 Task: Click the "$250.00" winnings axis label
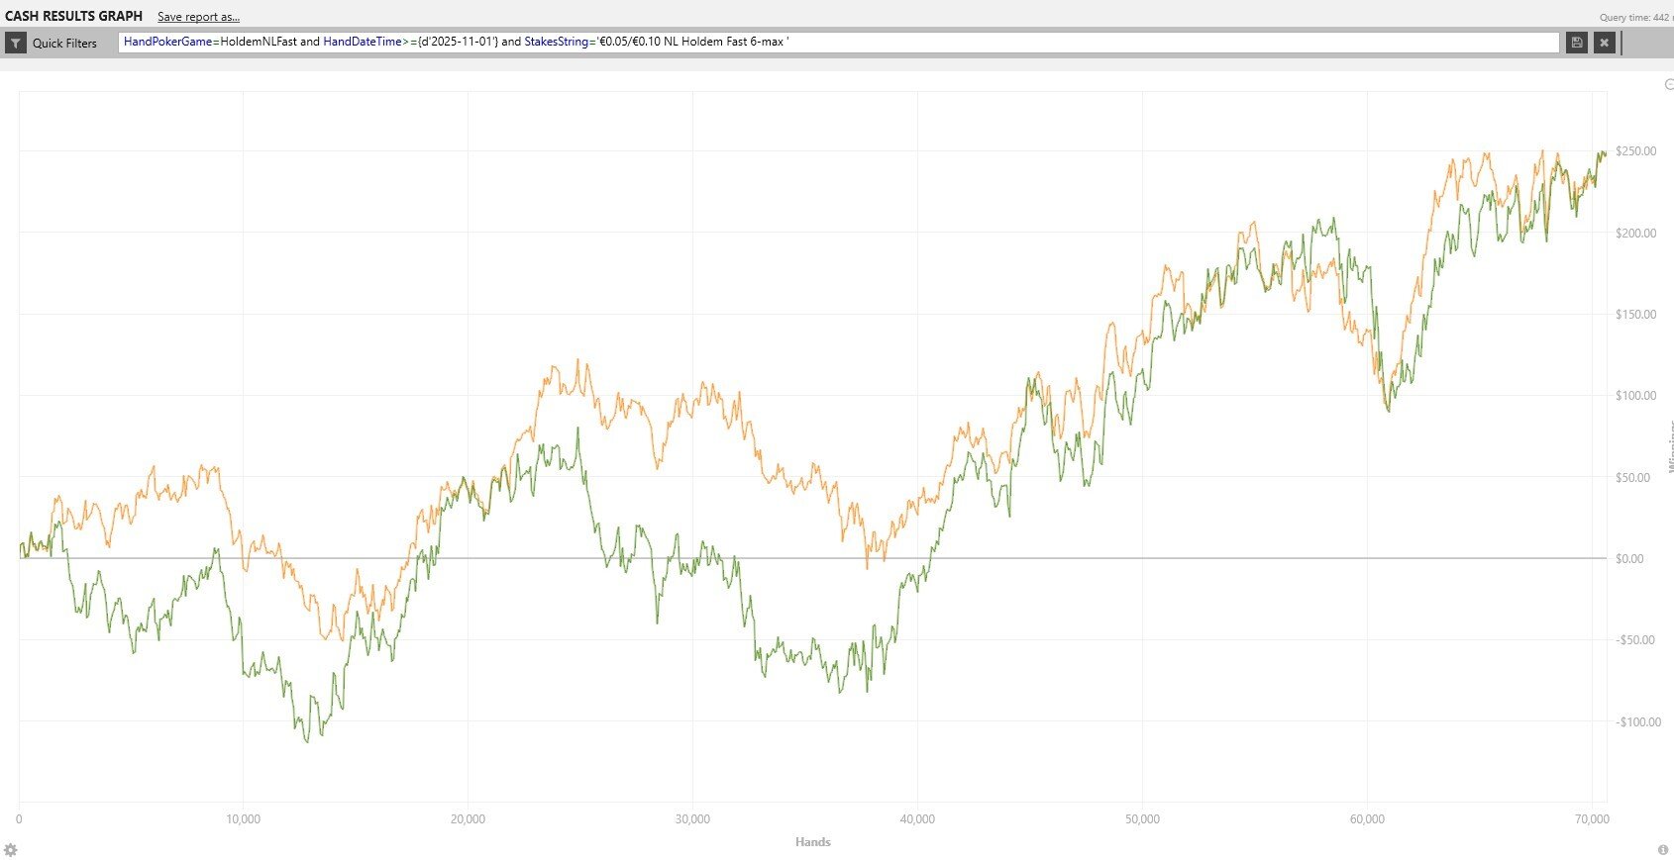click(x=1636, y=151)
